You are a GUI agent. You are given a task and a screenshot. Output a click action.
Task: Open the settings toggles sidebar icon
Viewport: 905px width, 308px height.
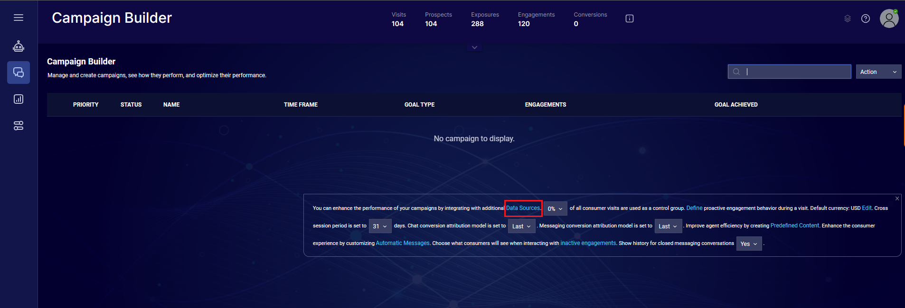[19, 126]
